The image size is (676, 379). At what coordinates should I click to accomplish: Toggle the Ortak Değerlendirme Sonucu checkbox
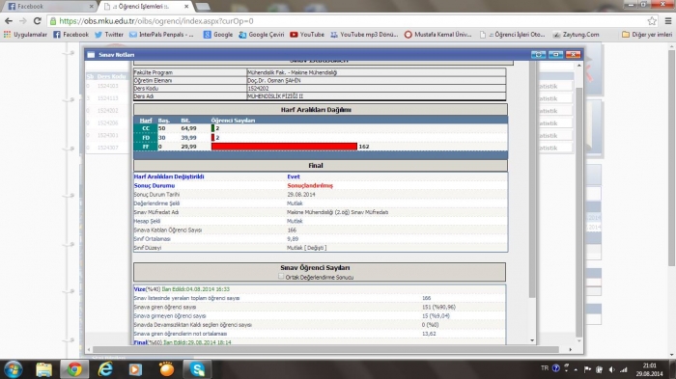point(281,277)
